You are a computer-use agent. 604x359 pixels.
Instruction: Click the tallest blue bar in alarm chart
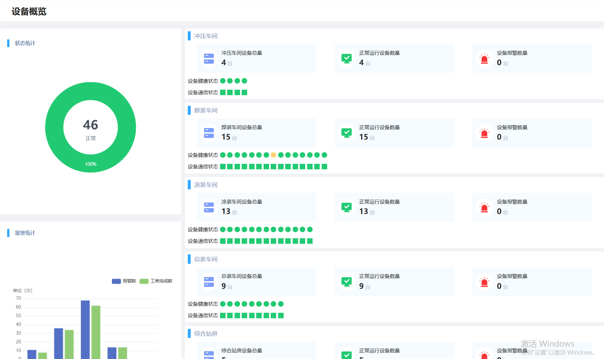(x=85, y=329)
